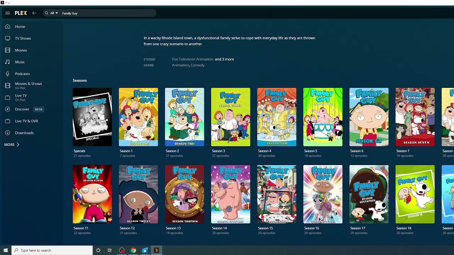Click the '30 episodes' text
This screenshot has width=454, height=255.
(x=267, y=156)
